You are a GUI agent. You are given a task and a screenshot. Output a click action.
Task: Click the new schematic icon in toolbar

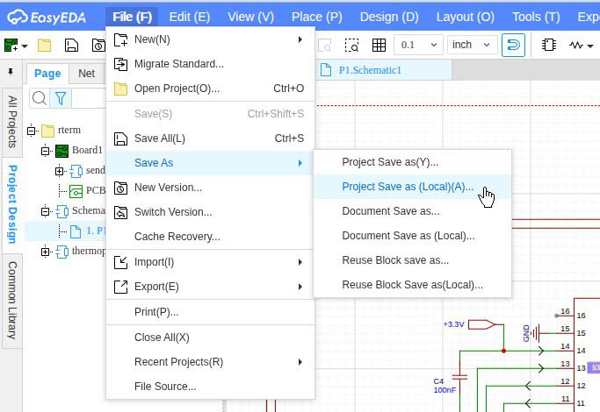tap(12, 45)
